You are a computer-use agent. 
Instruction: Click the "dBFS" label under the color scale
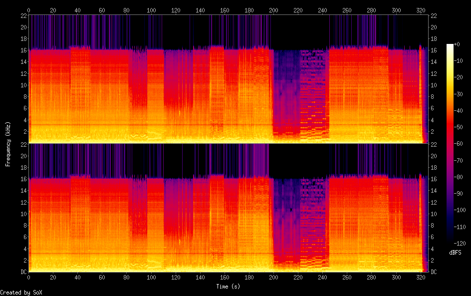pos(455,253)
